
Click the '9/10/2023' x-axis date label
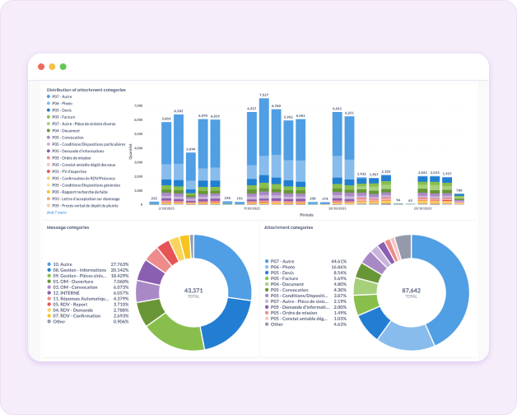click(252, 208)
